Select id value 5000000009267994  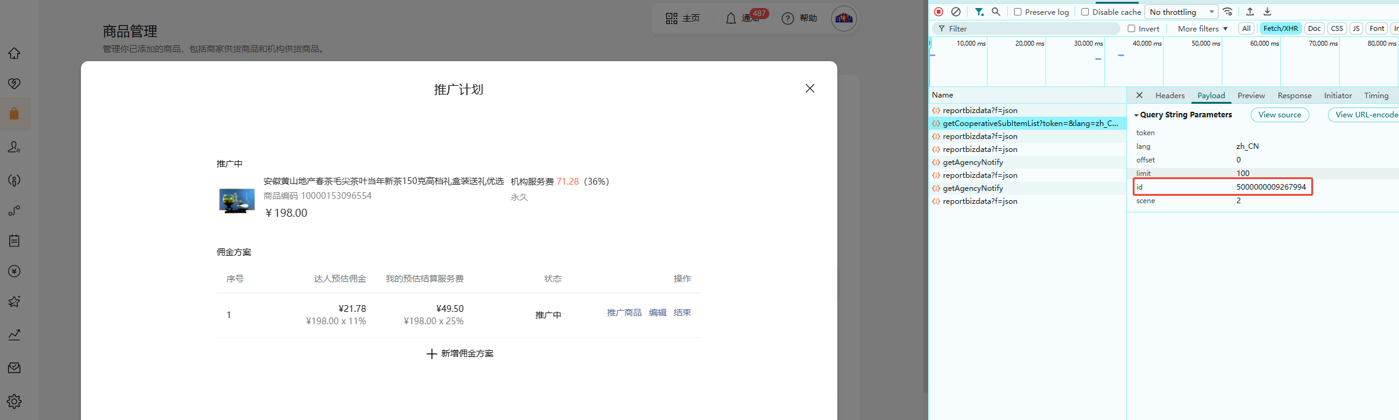pyautogui.click(x=1271, y=187)
